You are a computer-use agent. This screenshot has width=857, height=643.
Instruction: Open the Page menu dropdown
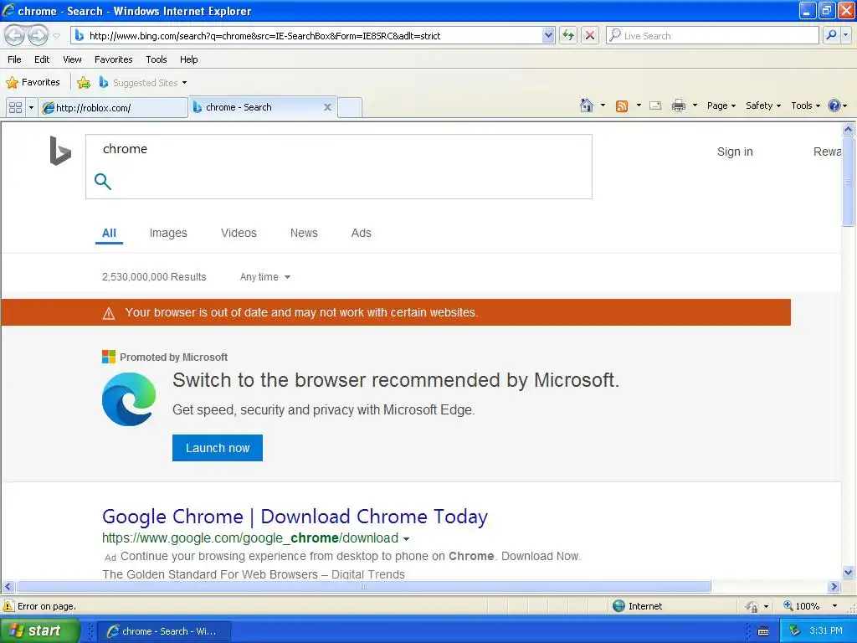[721, 105]
